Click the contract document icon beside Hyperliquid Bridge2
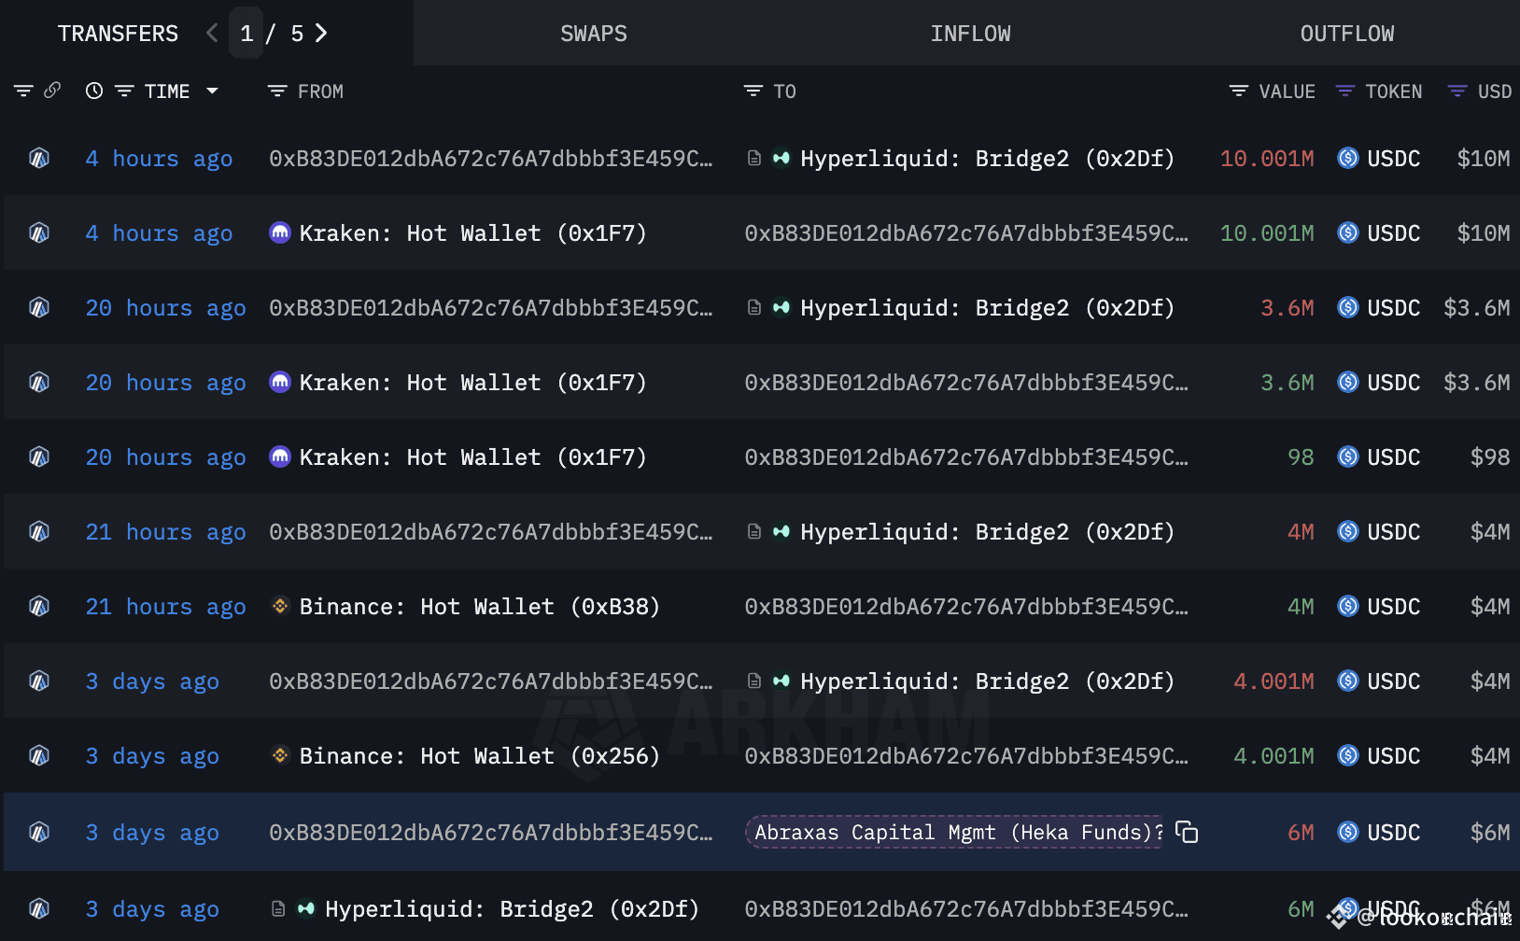The height and width of the screenshot is (941, 1520). pyautogui.click(x=753, y=158)
